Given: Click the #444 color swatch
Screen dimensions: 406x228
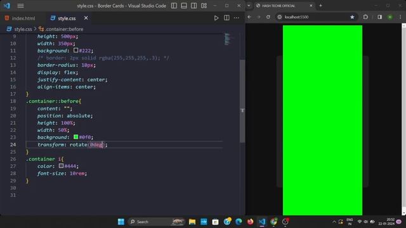Looking at the screenshot, I should click(x=61, y=166).
